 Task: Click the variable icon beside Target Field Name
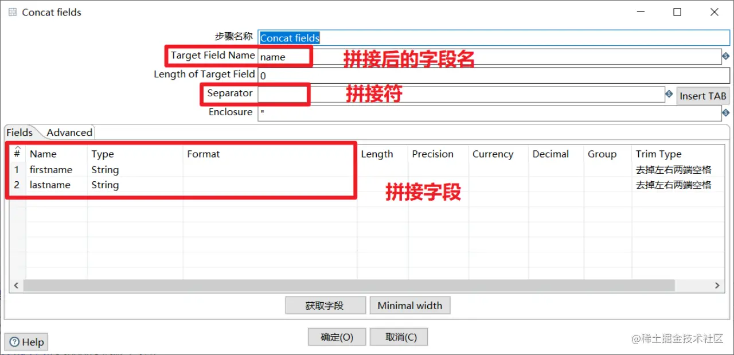[725, 56]
